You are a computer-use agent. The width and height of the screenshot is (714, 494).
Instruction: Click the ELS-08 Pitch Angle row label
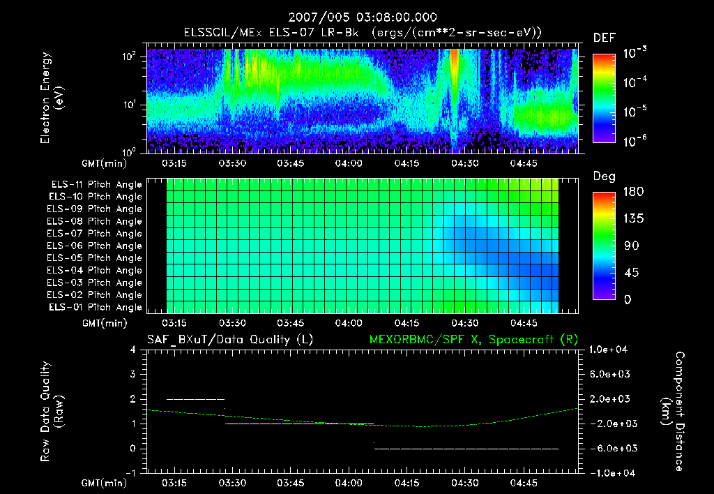(x=94, y=221)
